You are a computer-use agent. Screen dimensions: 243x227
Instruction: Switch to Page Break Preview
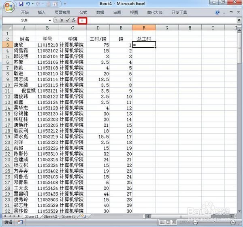click(174, 222)
